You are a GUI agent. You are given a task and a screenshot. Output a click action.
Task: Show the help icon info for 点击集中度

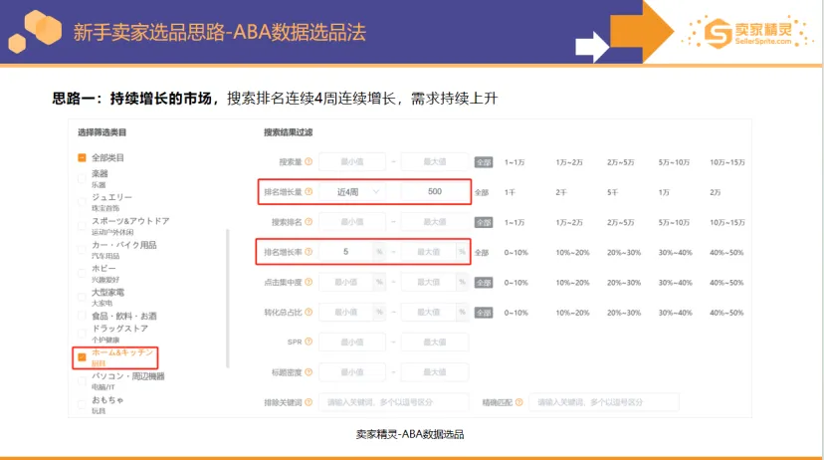point(309,282)
